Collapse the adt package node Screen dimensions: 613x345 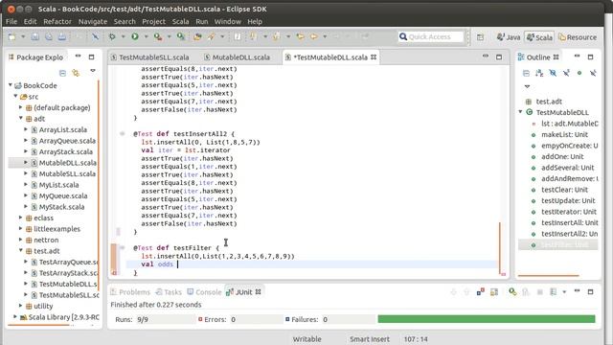coord(21,118)
